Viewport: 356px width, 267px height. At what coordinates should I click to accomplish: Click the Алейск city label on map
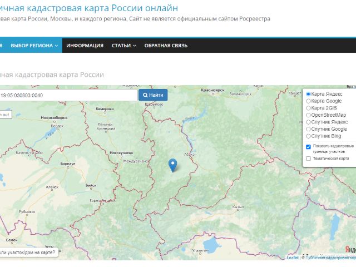[52, 187]
